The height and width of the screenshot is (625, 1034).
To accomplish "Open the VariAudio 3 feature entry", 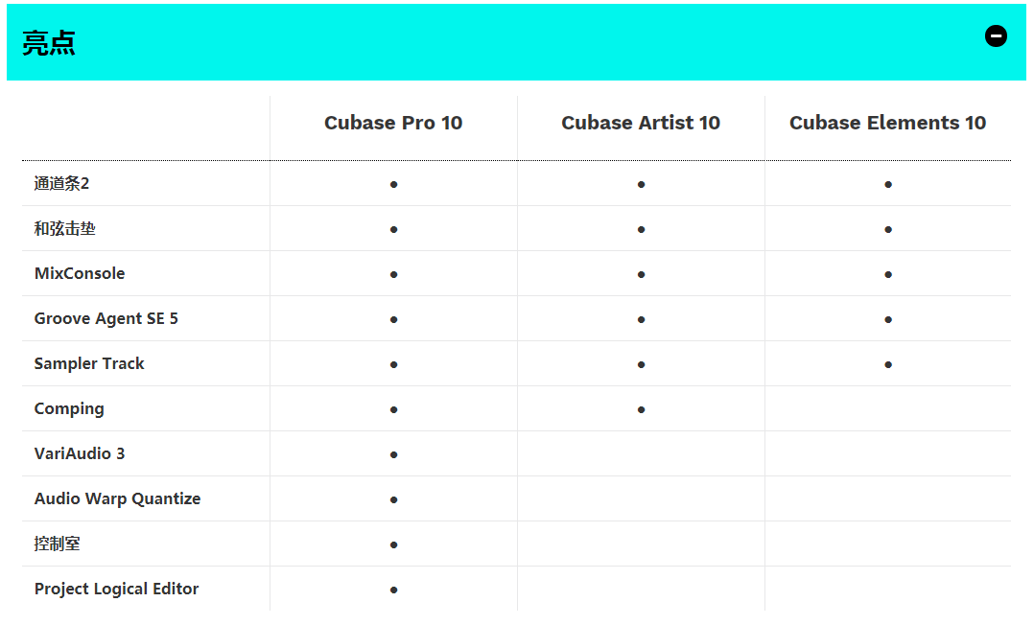I will (79, 453).
